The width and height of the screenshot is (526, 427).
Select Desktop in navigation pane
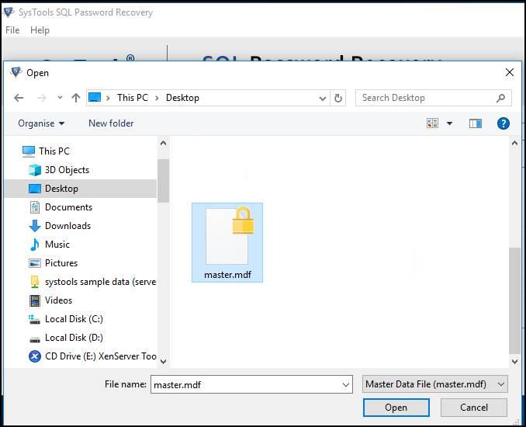[81, 189]
